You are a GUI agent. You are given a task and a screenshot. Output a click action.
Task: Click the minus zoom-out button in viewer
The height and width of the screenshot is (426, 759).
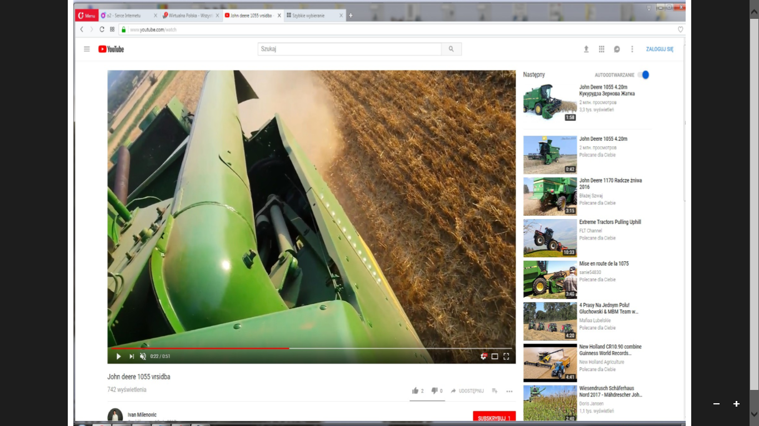click(716, 404)
